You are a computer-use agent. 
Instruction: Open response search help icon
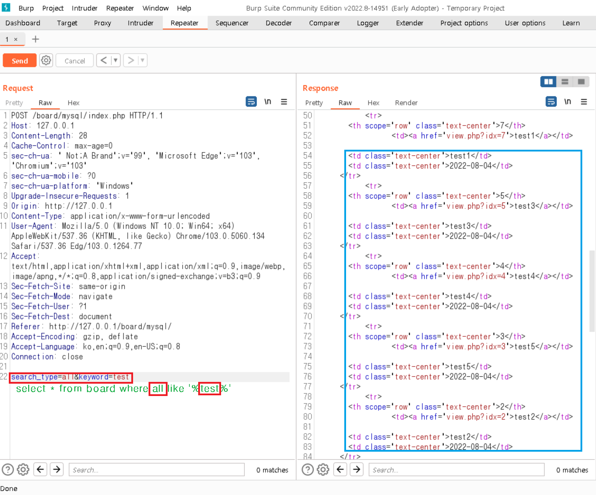click(x=308, y=470)
